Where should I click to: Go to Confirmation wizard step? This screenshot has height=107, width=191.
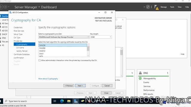click(19, 58)
